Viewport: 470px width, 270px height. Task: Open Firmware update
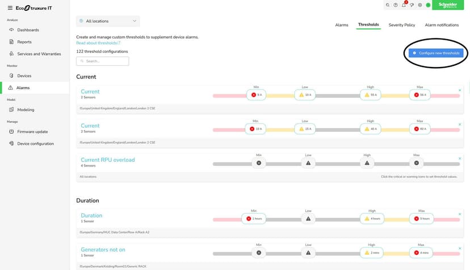(32, 131)
